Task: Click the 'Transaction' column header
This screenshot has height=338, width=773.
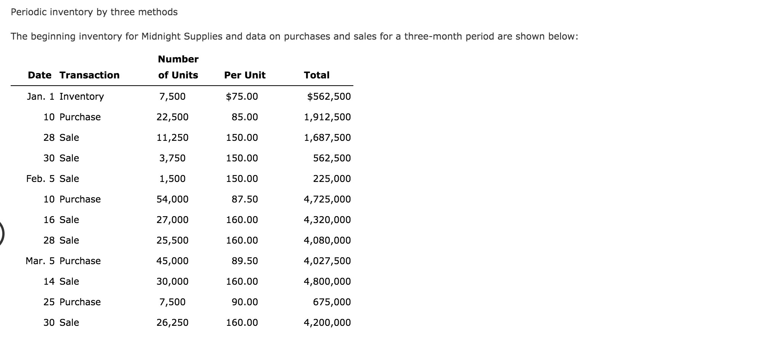Action: (89, 75)
